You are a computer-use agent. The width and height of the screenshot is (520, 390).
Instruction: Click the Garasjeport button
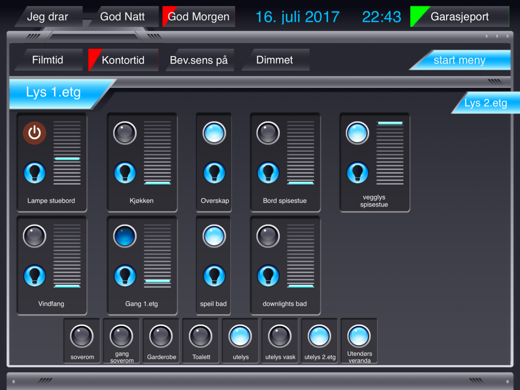point(459,17)
